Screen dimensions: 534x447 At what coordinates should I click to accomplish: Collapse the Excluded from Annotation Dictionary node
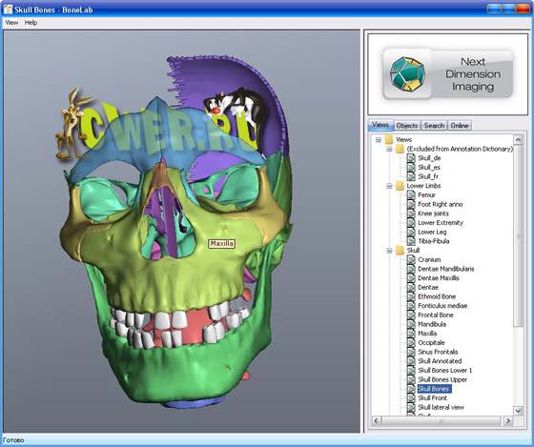click(x=389, y=149)
